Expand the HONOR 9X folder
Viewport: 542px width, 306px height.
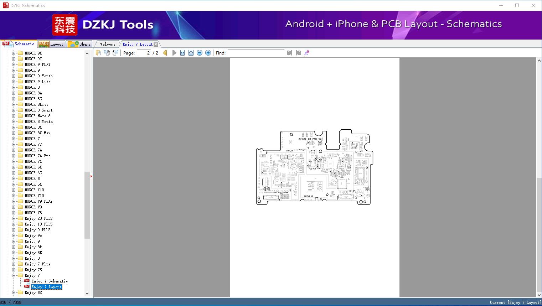14,53
